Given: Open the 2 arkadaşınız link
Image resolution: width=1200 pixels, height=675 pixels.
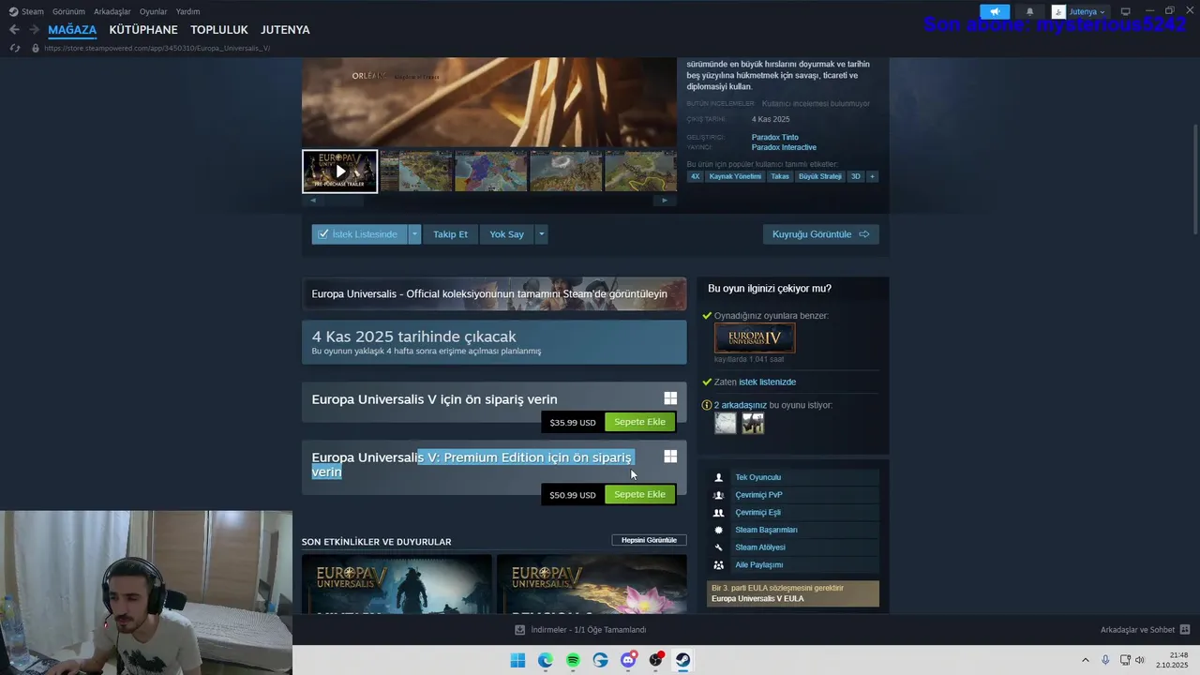Looking at the screenshot, I should (741, 405).
